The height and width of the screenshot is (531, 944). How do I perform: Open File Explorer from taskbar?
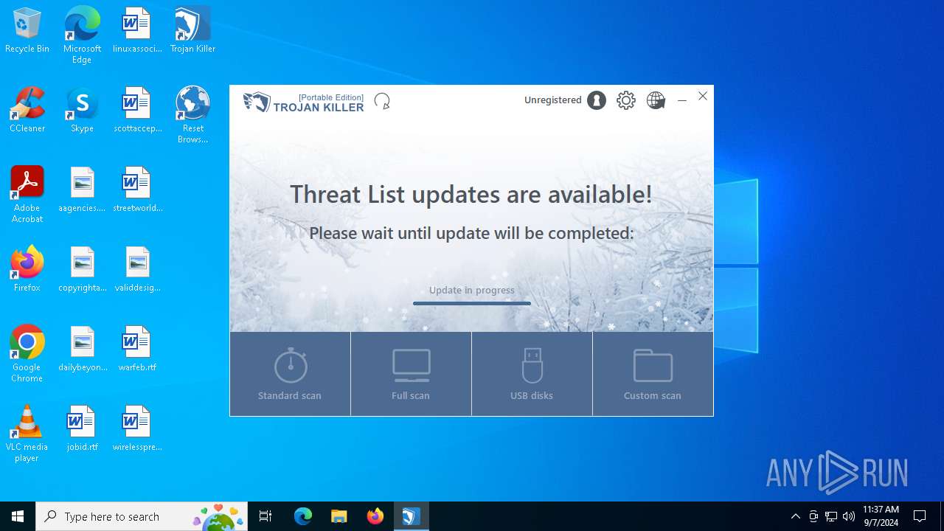click(339, 516)
